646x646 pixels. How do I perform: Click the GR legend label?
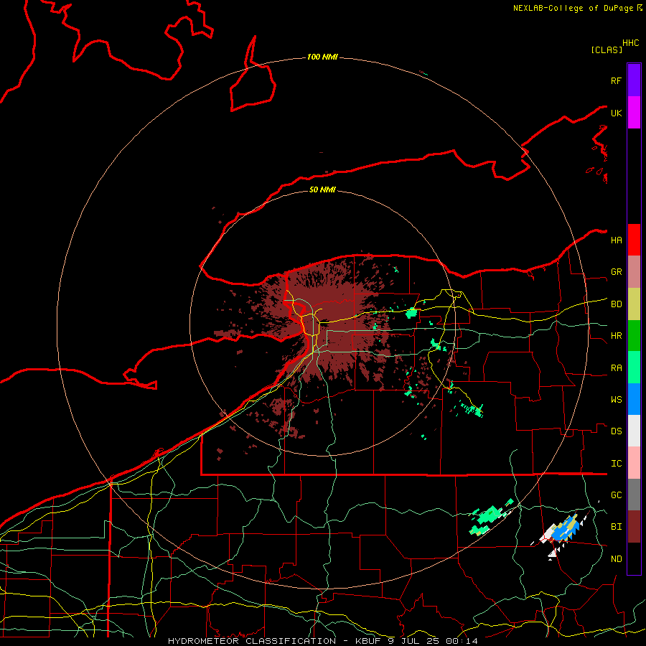(616, 272)
